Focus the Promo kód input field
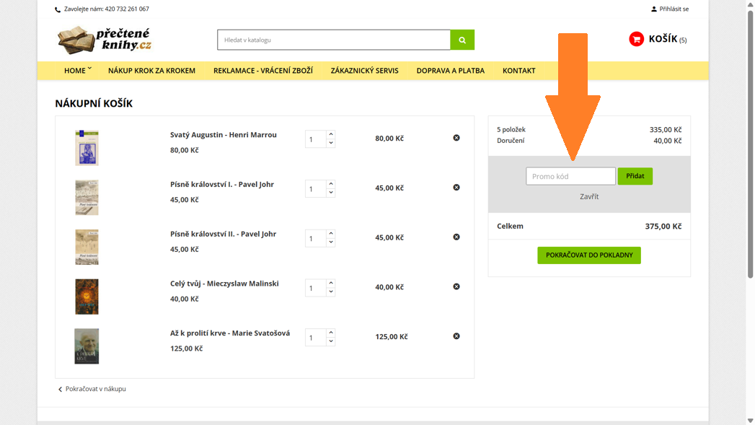Image resolution: width=755 pixels, height=425 pixels. tap(570, 176)
